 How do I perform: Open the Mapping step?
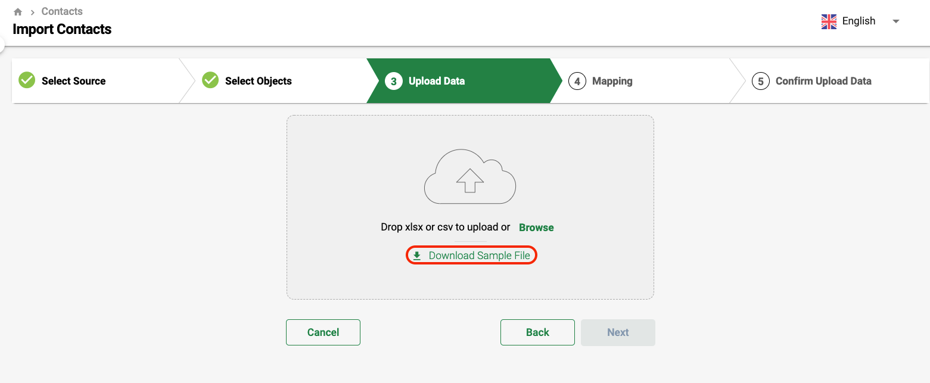pyautogui.click(x=612, y=81)
